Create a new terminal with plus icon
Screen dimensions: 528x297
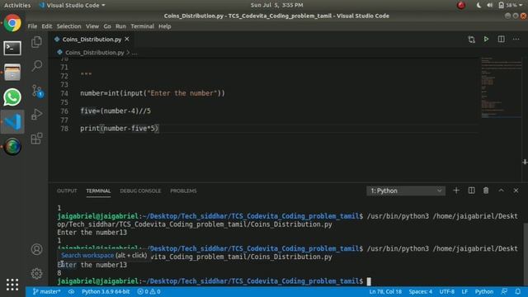click(x=456, y=191)
